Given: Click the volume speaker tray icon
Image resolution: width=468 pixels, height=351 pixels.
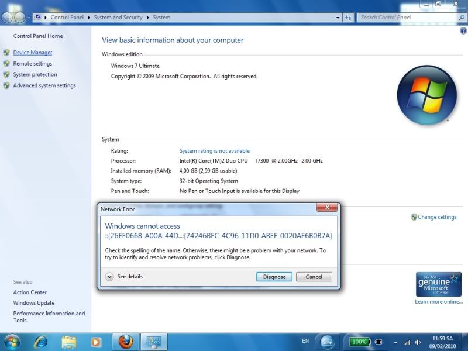Looking at the screenshot, I should 418,342.
